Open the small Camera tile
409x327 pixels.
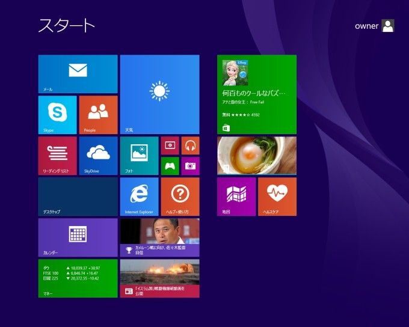[x=191, y=166]
